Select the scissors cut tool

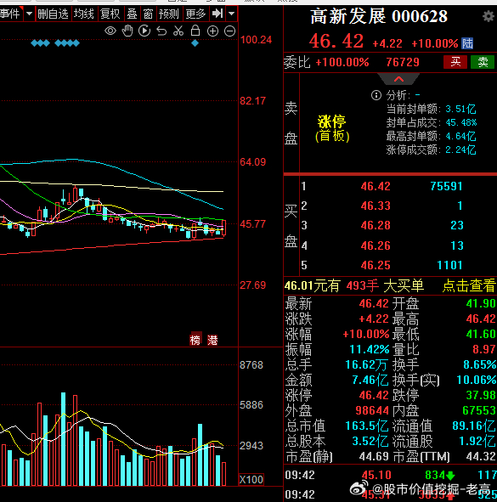(178, 31)
